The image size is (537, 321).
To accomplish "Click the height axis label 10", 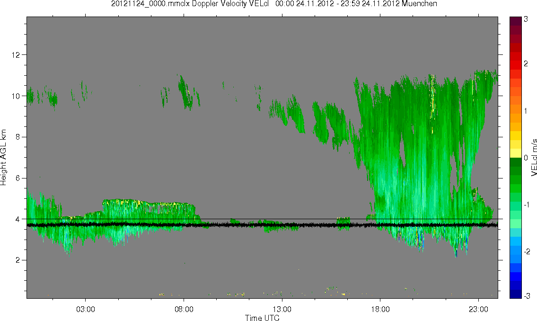I will point(16,96).
